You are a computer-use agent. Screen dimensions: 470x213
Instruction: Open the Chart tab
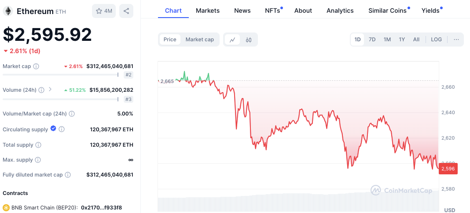[173, 11]
